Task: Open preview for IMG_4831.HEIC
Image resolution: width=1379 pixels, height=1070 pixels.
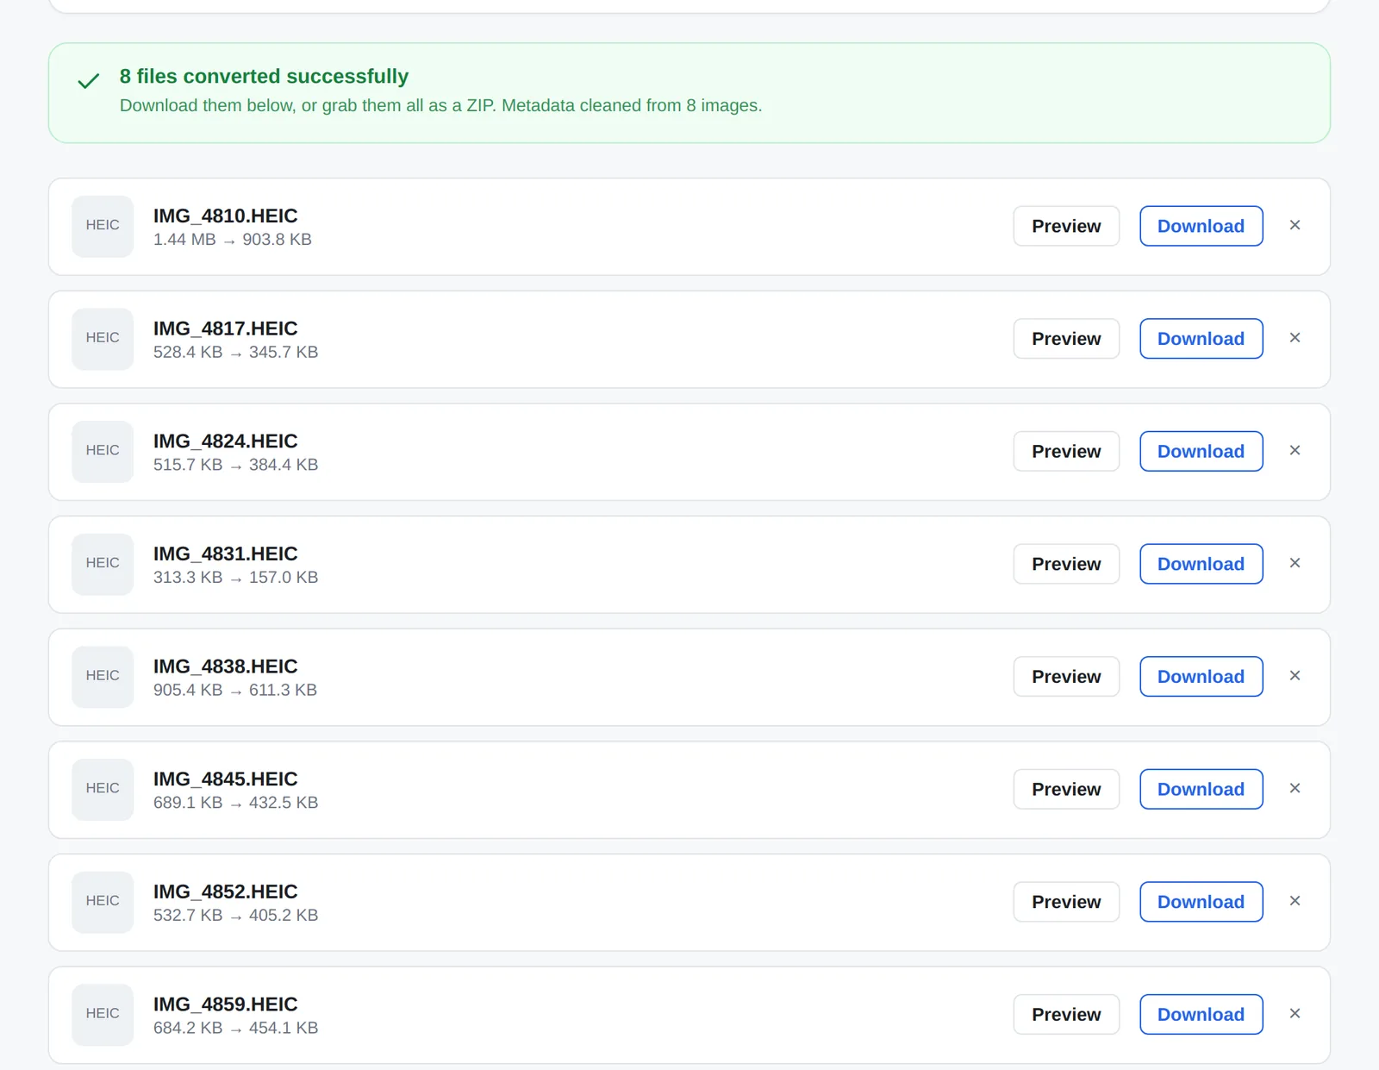Action: click(1066, 564)
